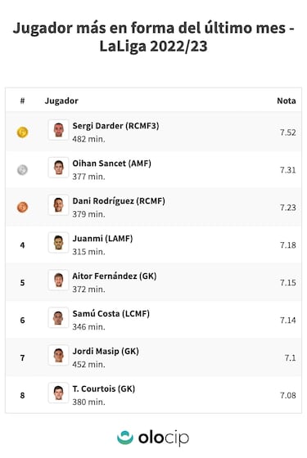
Task: Open Samú Costa (LCMF) player name
Action: click(111, 314)
